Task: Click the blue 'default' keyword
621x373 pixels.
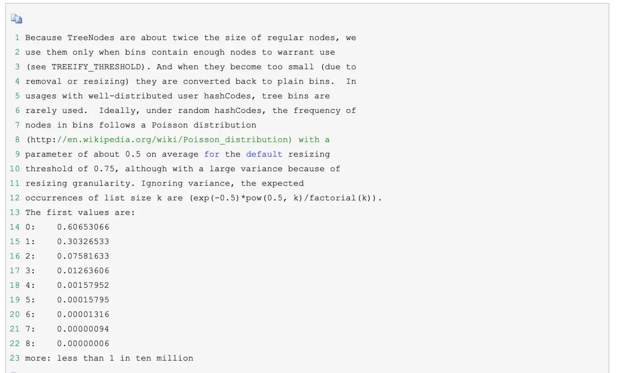Action: (x=264, y=154)
